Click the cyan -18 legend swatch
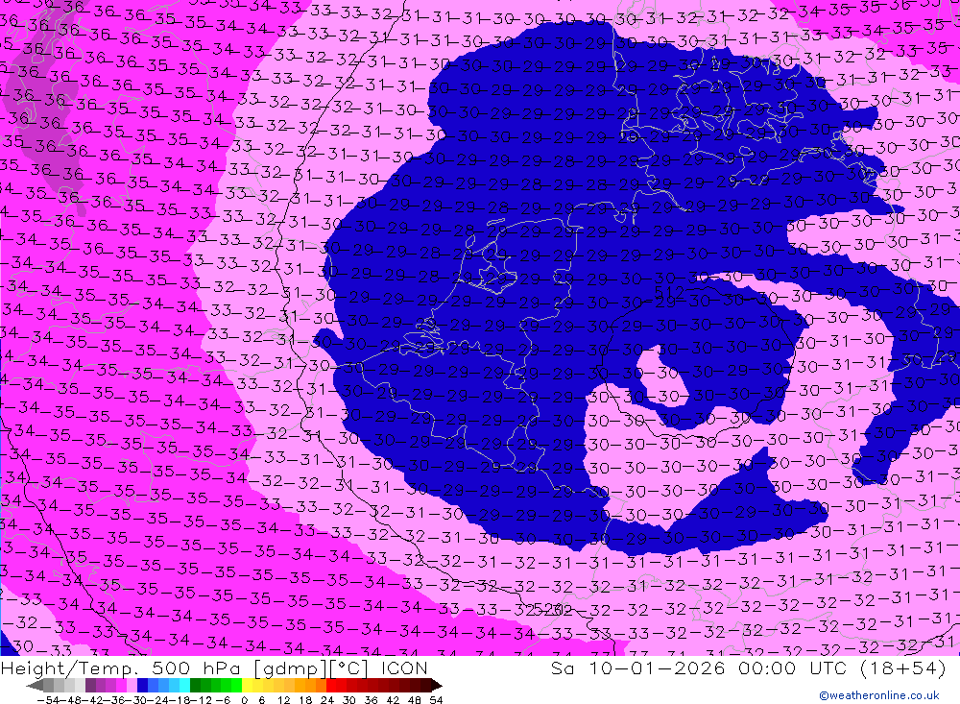 coord(184,685)
